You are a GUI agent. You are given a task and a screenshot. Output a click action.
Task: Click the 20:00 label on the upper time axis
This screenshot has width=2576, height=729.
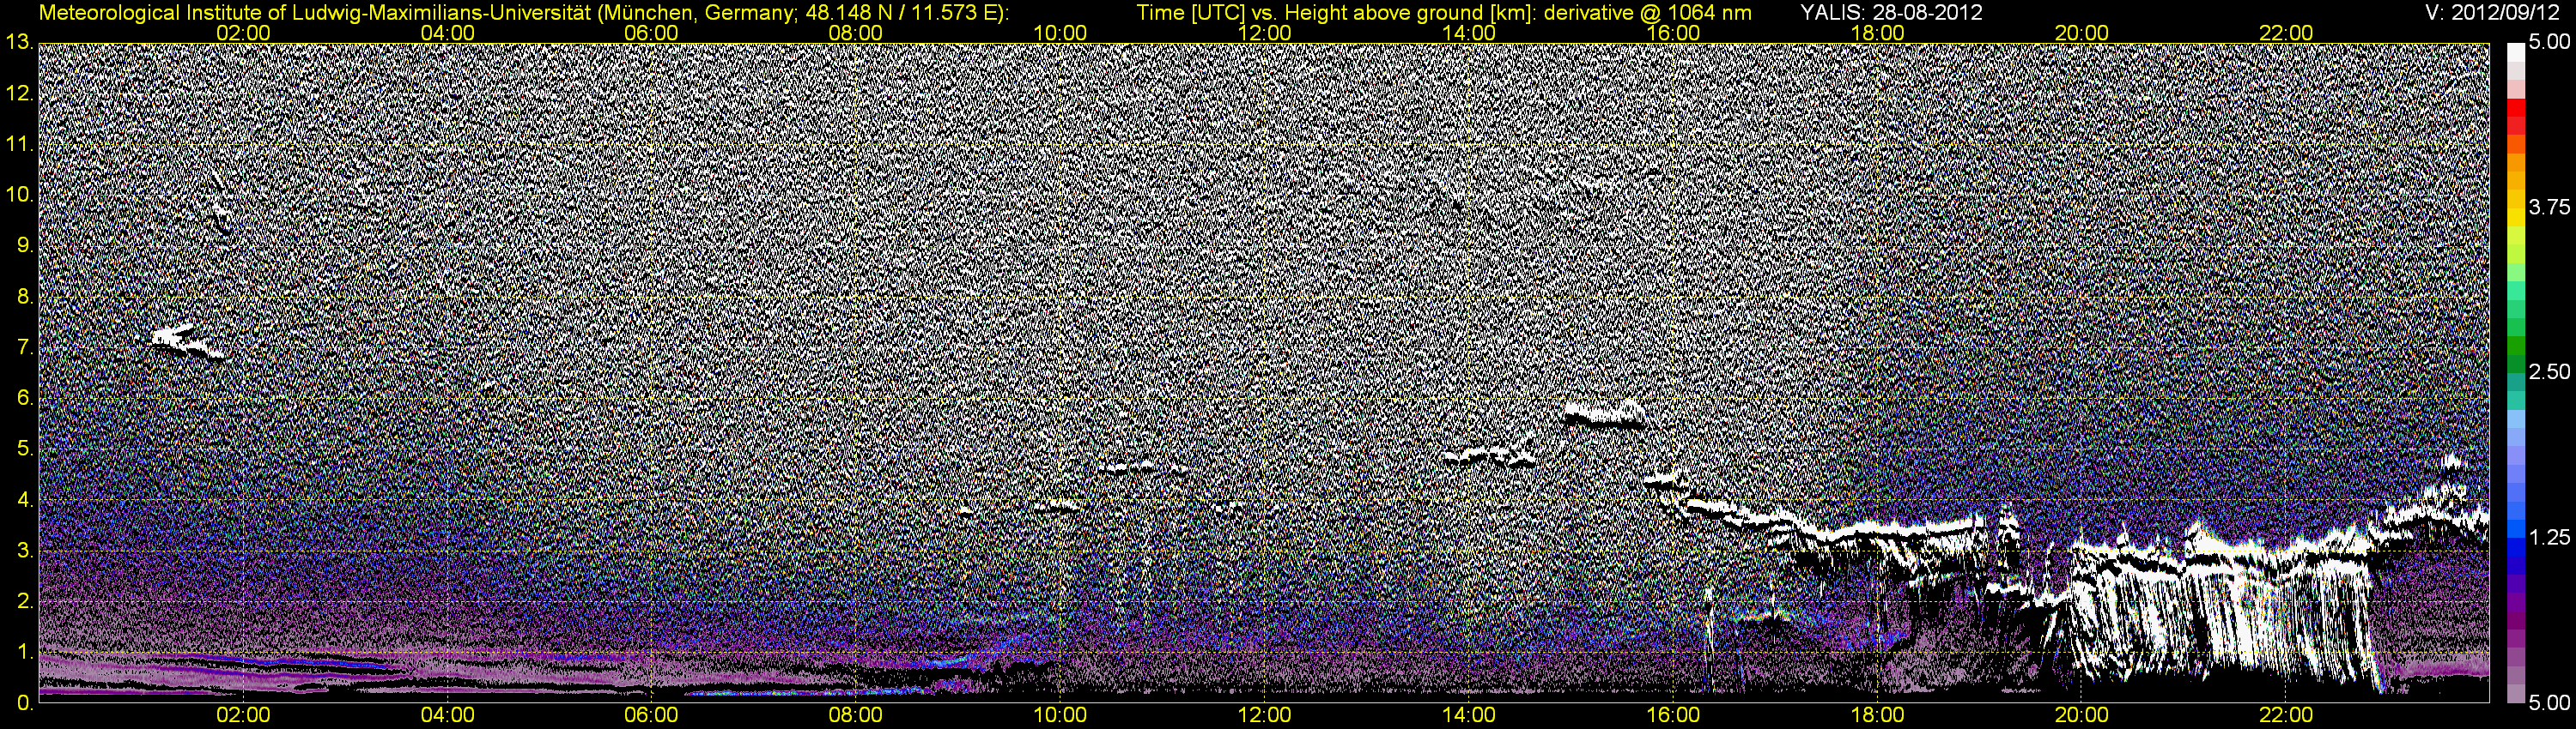point(2081,33)
